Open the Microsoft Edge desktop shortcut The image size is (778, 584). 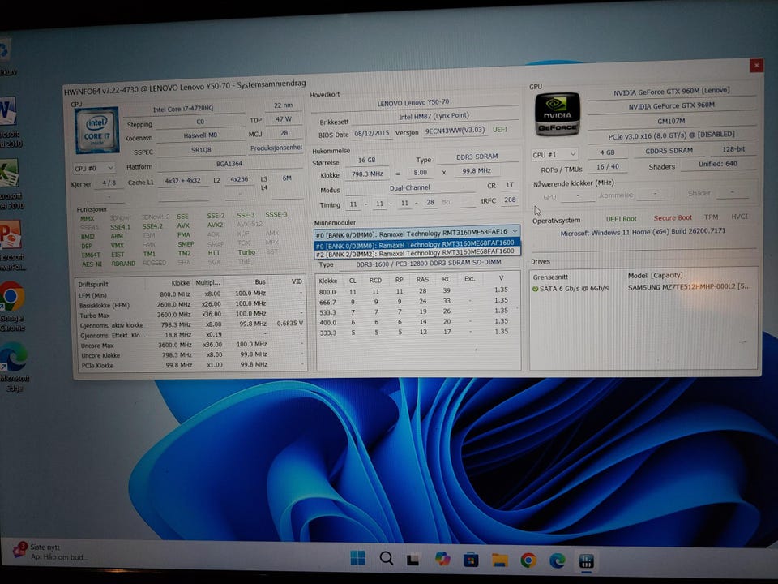tap(14, 367)
